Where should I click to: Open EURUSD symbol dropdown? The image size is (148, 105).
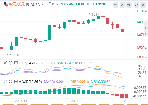point(42,5)
